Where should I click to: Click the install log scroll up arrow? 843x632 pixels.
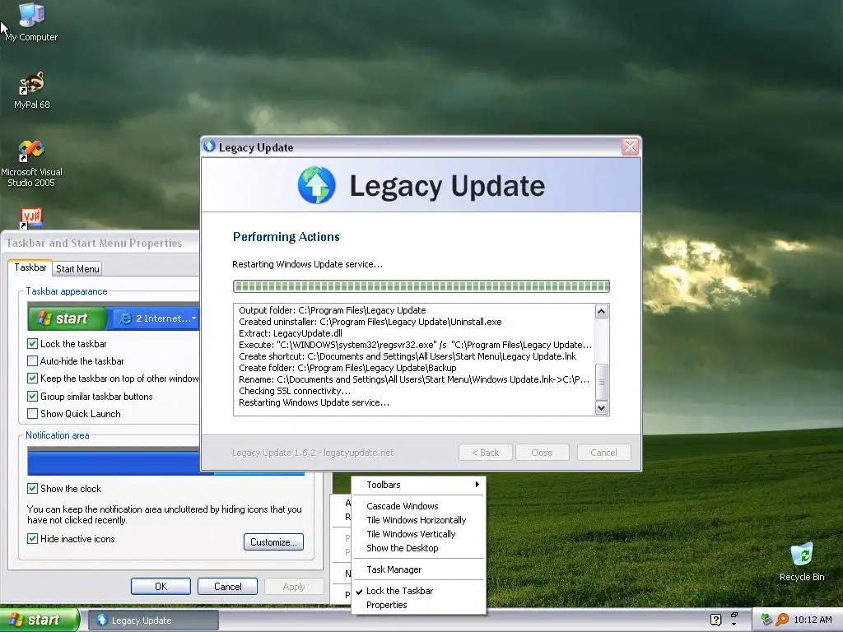coord(602,312)
